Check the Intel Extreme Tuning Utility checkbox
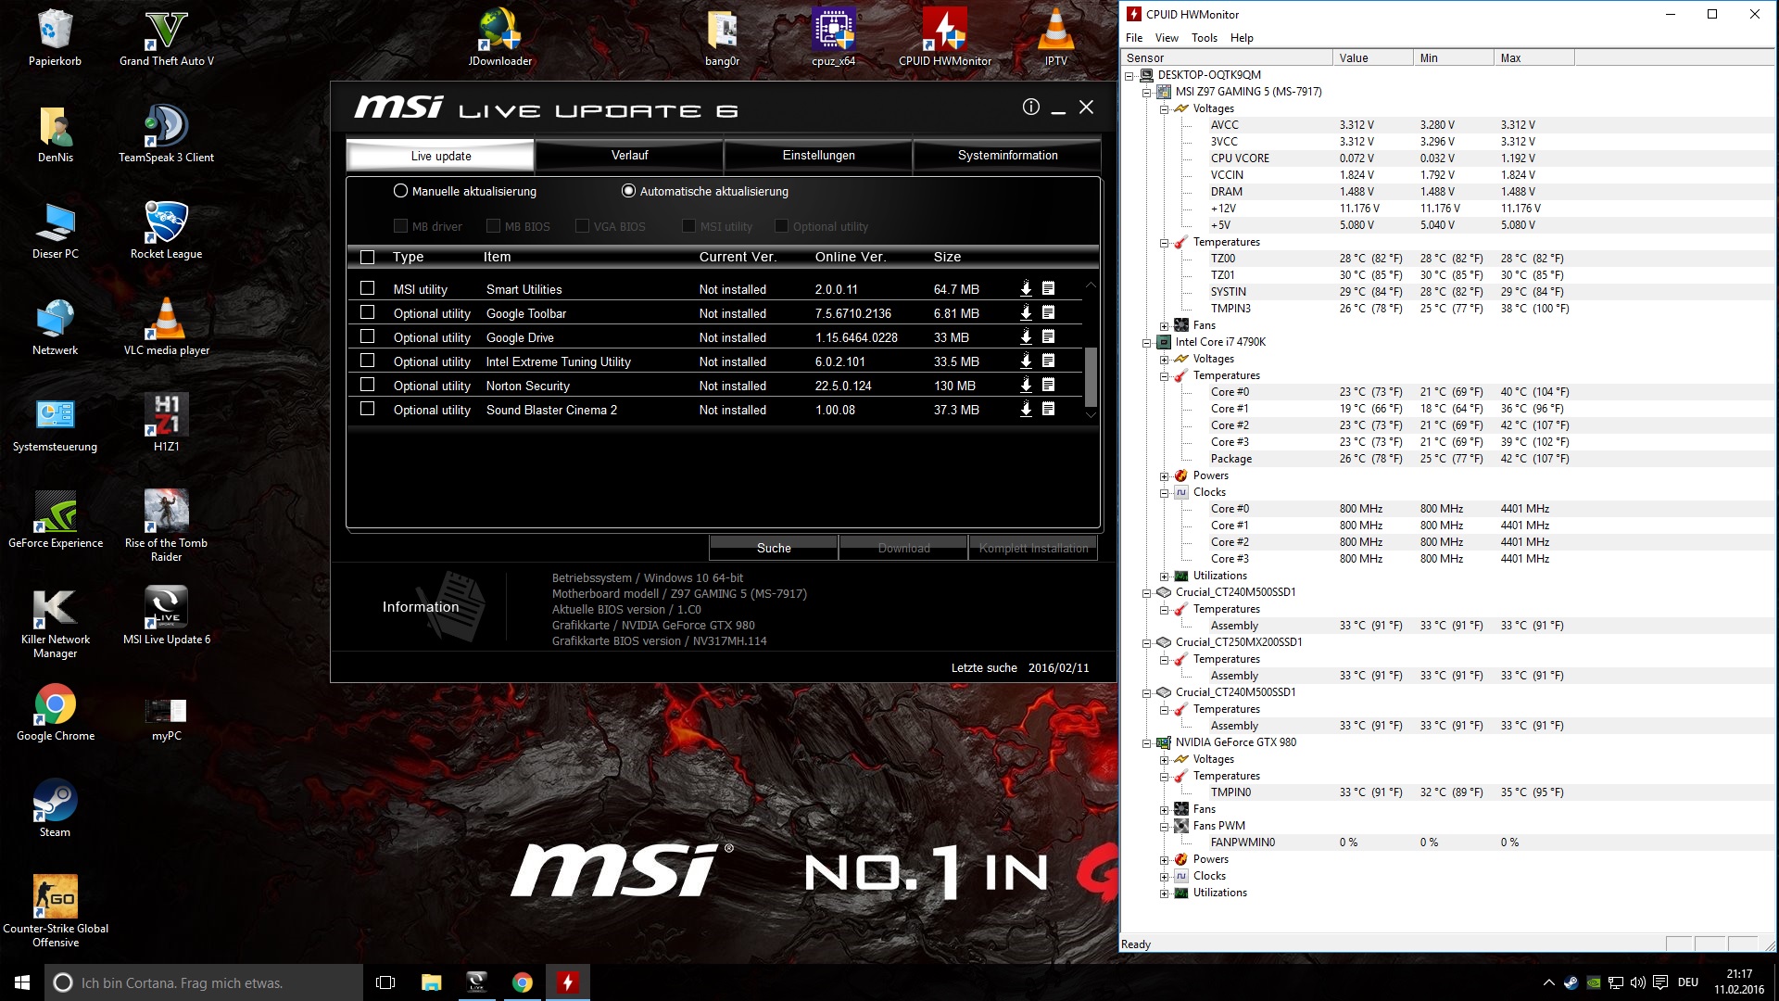 368,361
